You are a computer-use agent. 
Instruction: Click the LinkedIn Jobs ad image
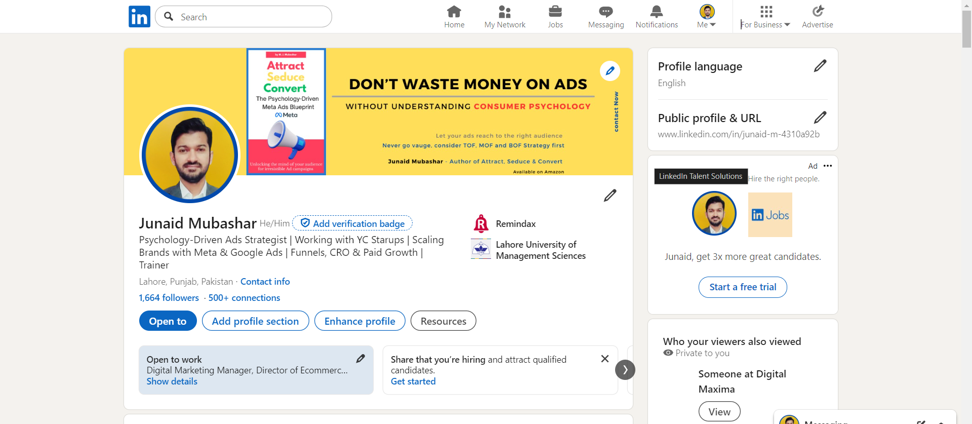coord(770,215)
